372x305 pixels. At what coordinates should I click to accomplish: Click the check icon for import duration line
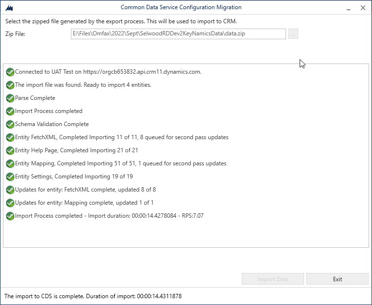10,216
